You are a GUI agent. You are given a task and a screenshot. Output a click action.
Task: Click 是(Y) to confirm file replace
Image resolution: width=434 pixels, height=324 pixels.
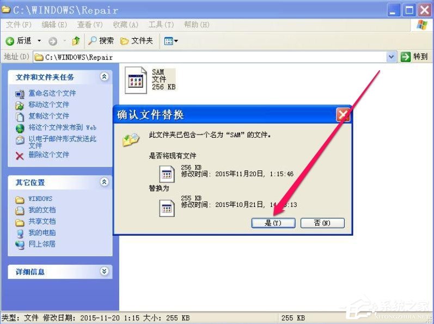273,223
